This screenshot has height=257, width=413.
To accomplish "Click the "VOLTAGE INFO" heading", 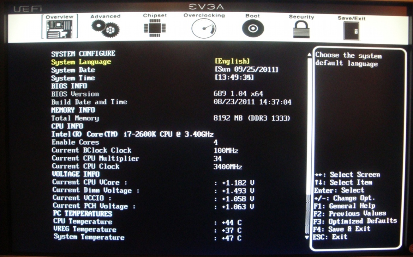I will (x=76, y=174).
